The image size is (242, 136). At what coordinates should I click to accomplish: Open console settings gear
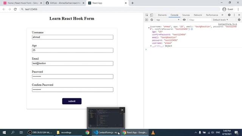(239, 20)
